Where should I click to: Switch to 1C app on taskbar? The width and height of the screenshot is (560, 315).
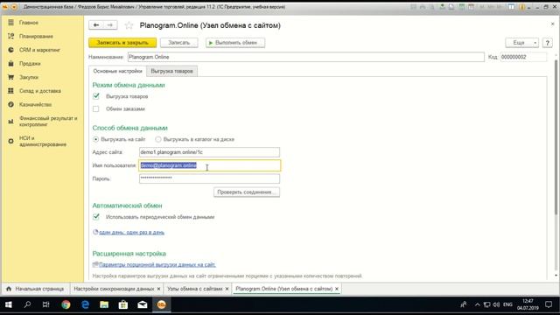click(162, 304)
